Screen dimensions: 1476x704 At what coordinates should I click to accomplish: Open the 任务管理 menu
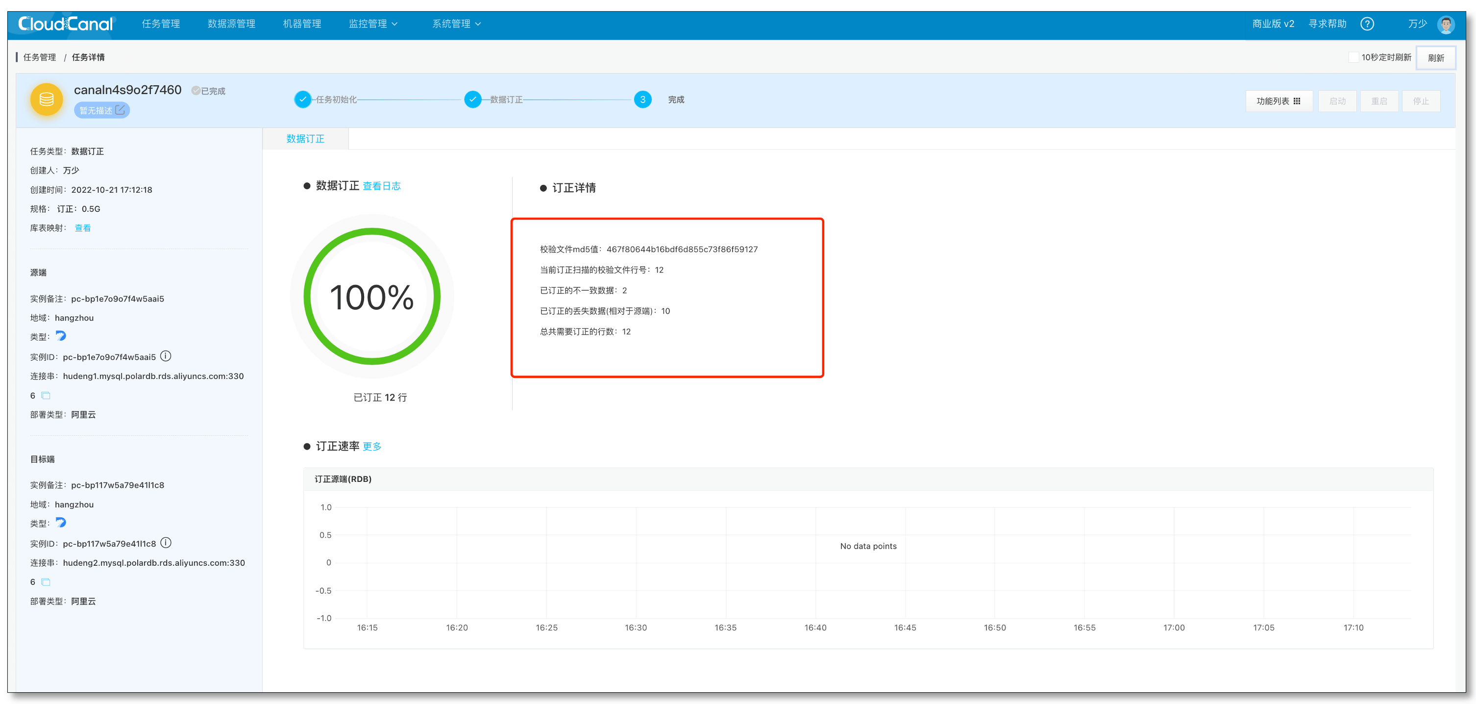[x=161, y=24]
